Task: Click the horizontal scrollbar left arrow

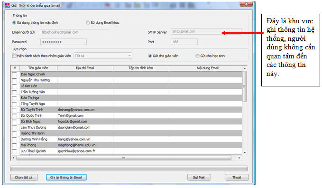Action: click(13, 158)
